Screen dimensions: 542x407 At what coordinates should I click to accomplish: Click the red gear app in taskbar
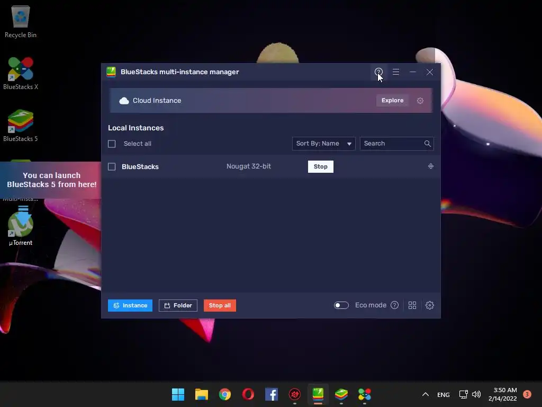point(294,394)
